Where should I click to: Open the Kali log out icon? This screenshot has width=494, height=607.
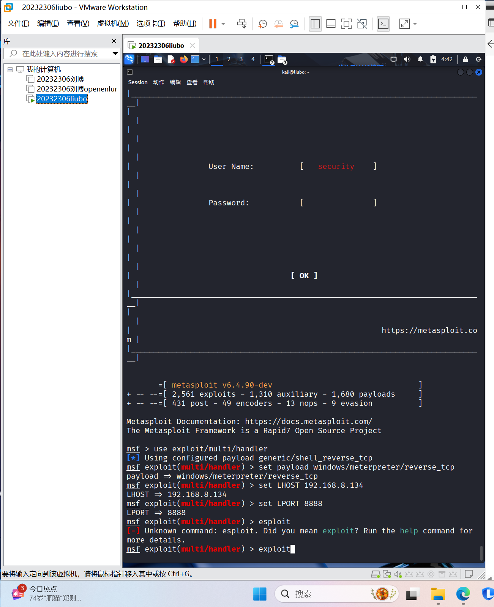click(x=479, y=59)
